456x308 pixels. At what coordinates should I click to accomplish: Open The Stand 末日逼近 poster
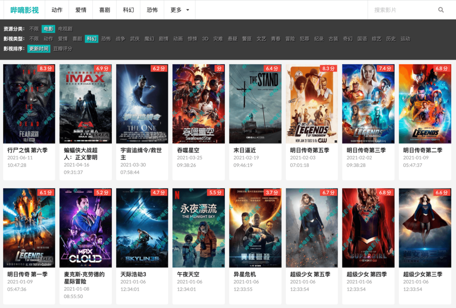click(x=255, y=104)
